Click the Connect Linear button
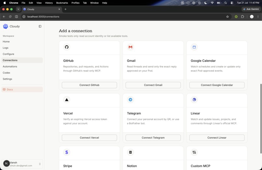This screenshot has width=262, height=170. pos(217,137)
